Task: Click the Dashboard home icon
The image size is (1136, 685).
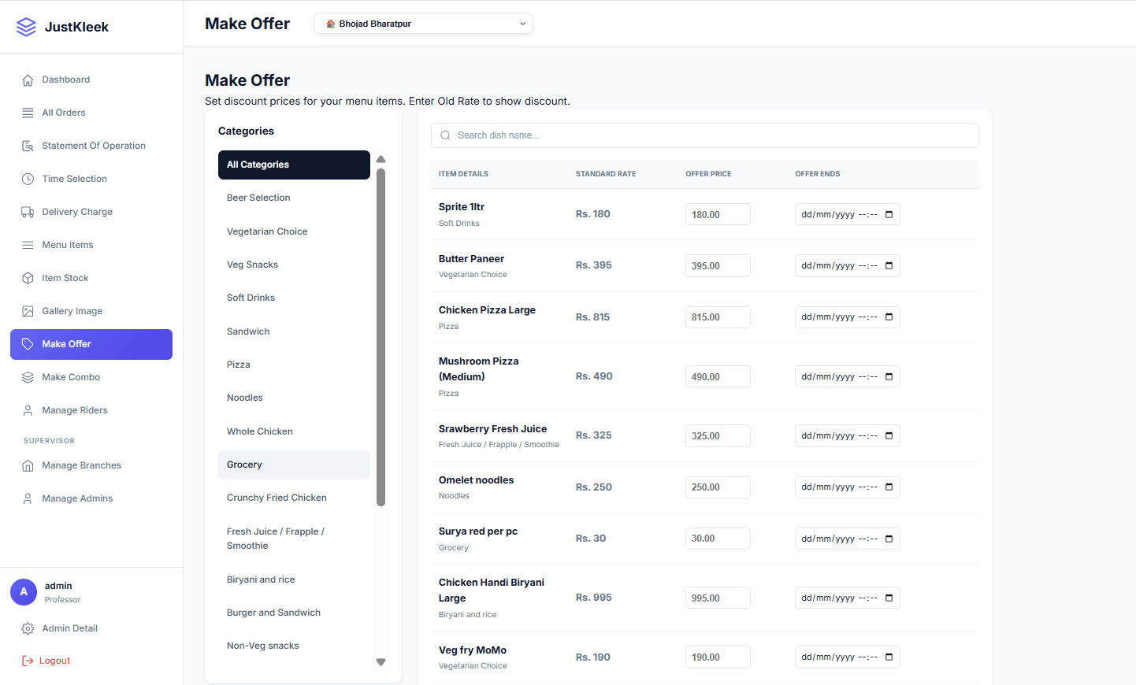Action: point(28,80)
